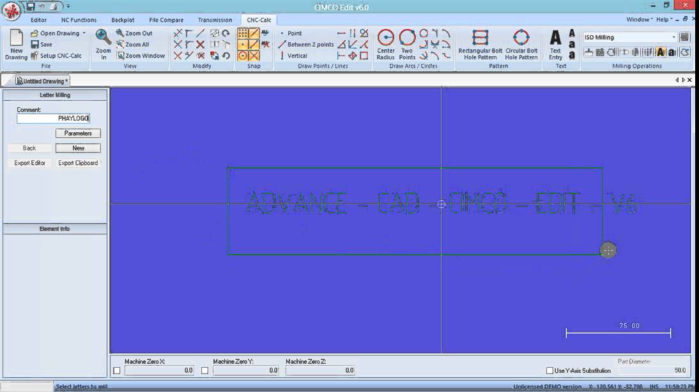Click the Parameters button

coord(78,133)
